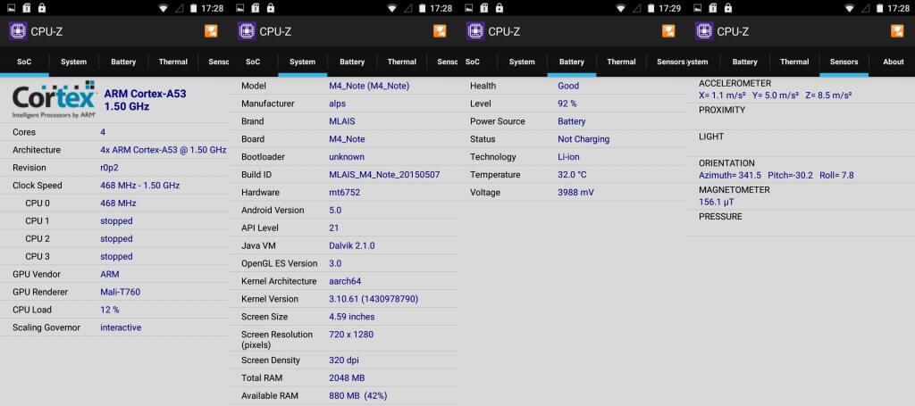Select the '156.1 µT' magnetometer reading
Viewport: 915px width, 406px height.
pos(716,203)
